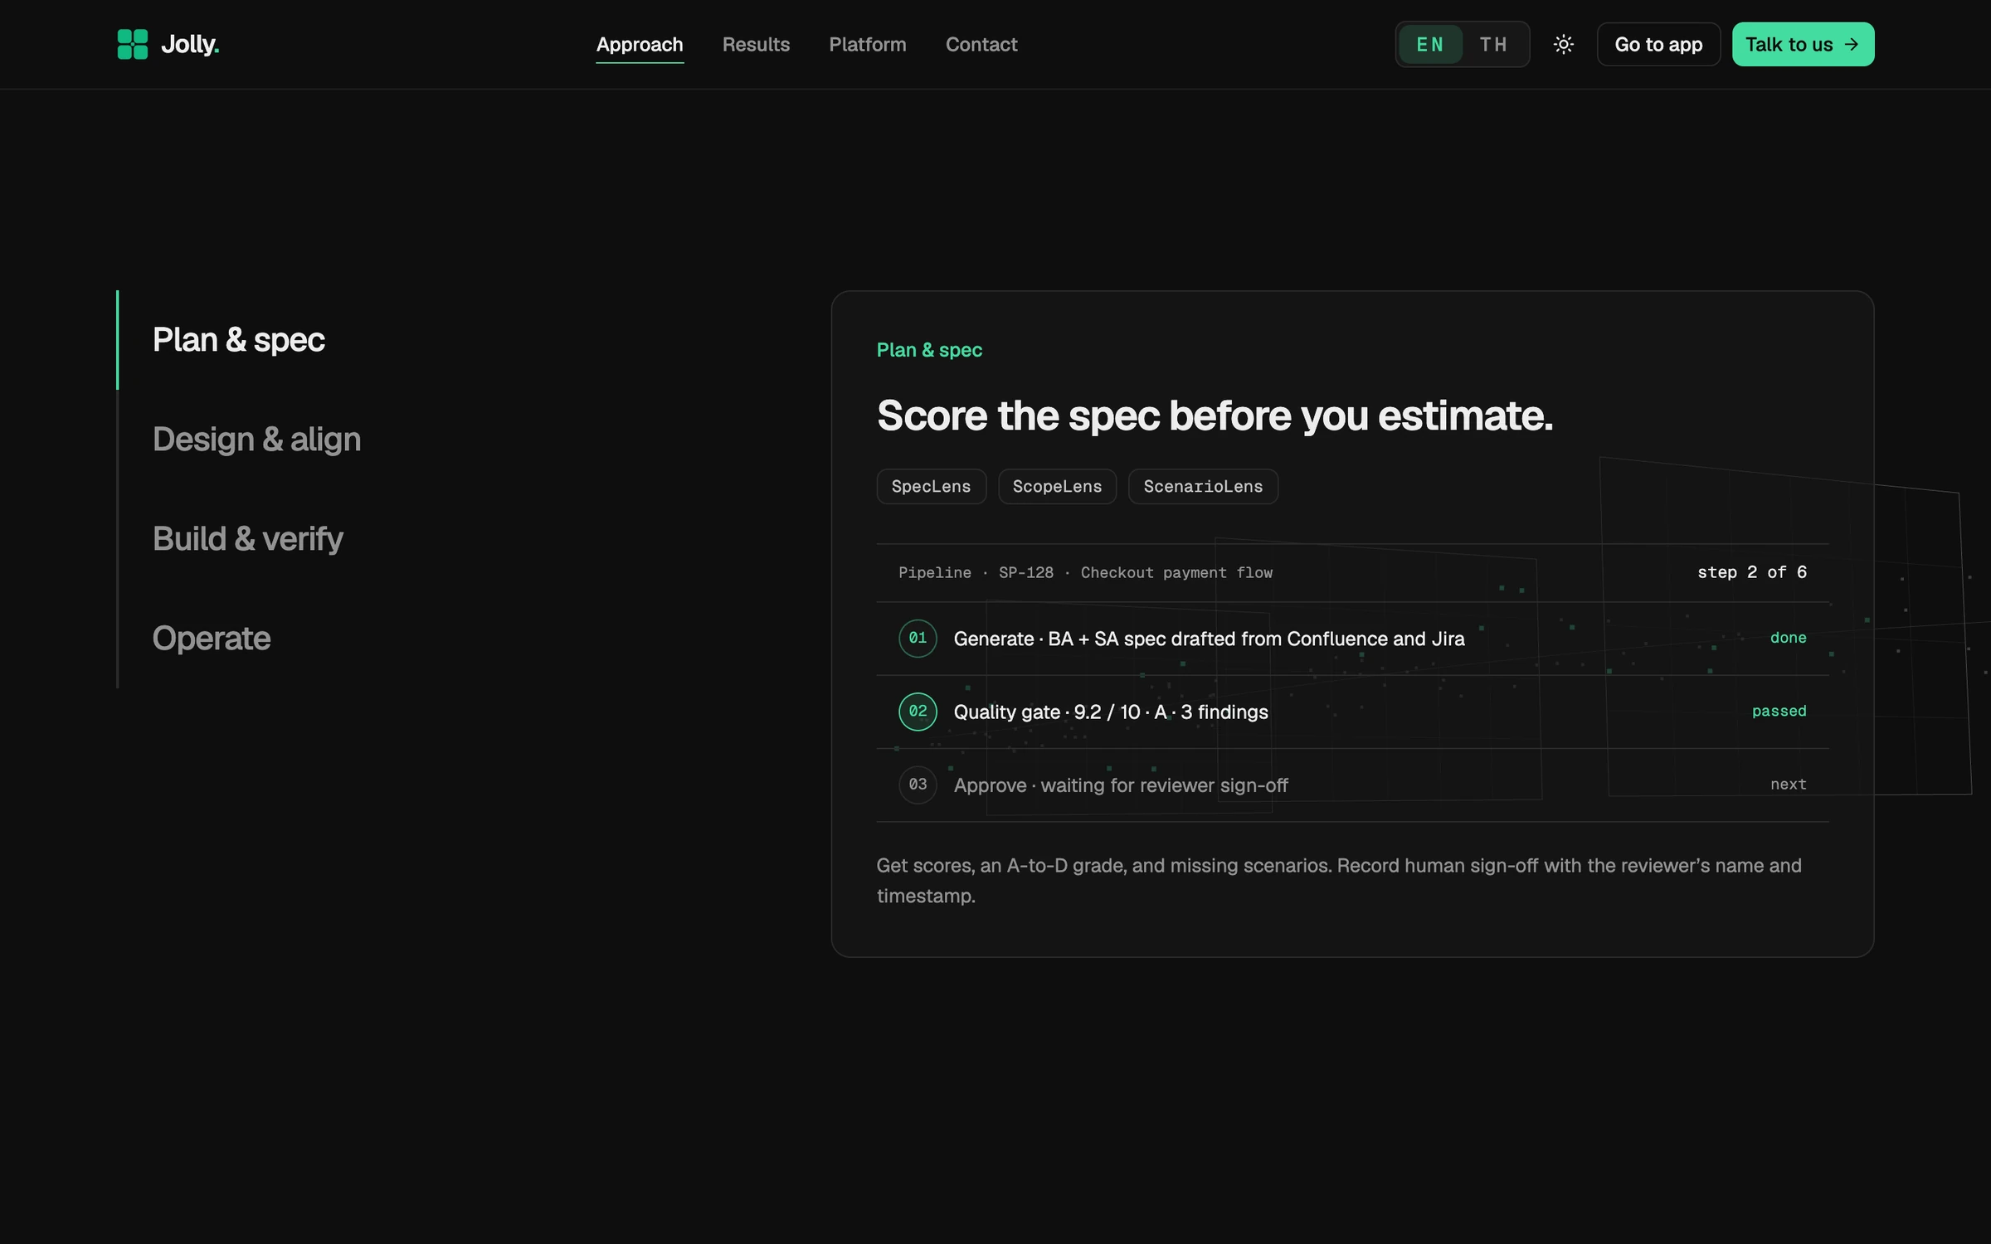This screenshot has height=1244, width=1991.
Task: Switch language to EN
Action: (x=1430, y=44)
